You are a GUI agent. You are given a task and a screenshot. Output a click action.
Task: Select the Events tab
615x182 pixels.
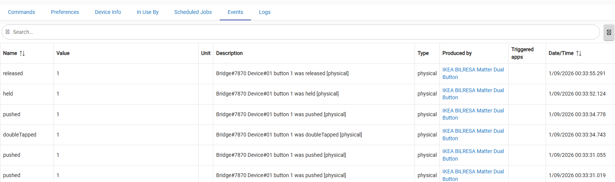(x=235, y=12)
